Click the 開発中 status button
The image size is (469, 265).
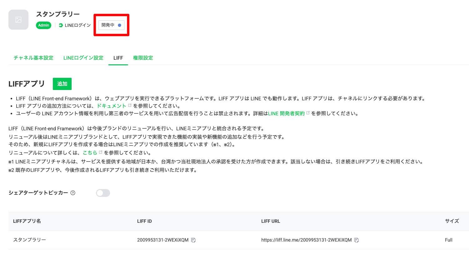point(111,25)
